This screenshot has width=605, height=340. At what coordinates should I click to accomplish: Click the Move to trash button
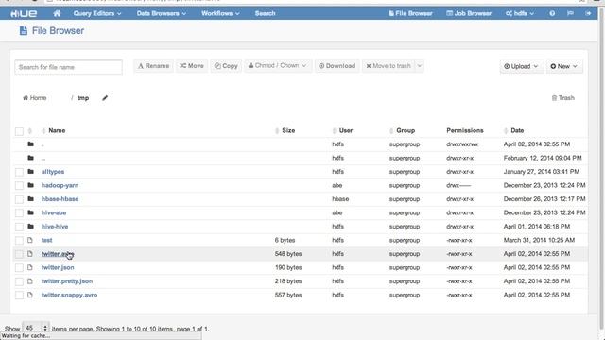[x=389, y=66]
